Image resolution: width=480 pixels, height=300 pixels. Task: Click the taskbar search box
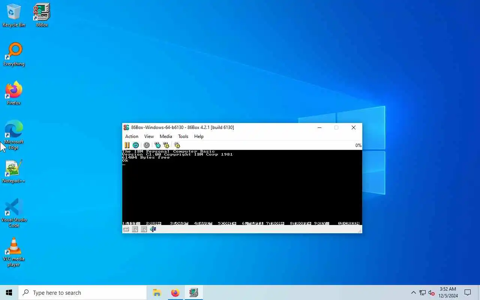pos(82,292)
